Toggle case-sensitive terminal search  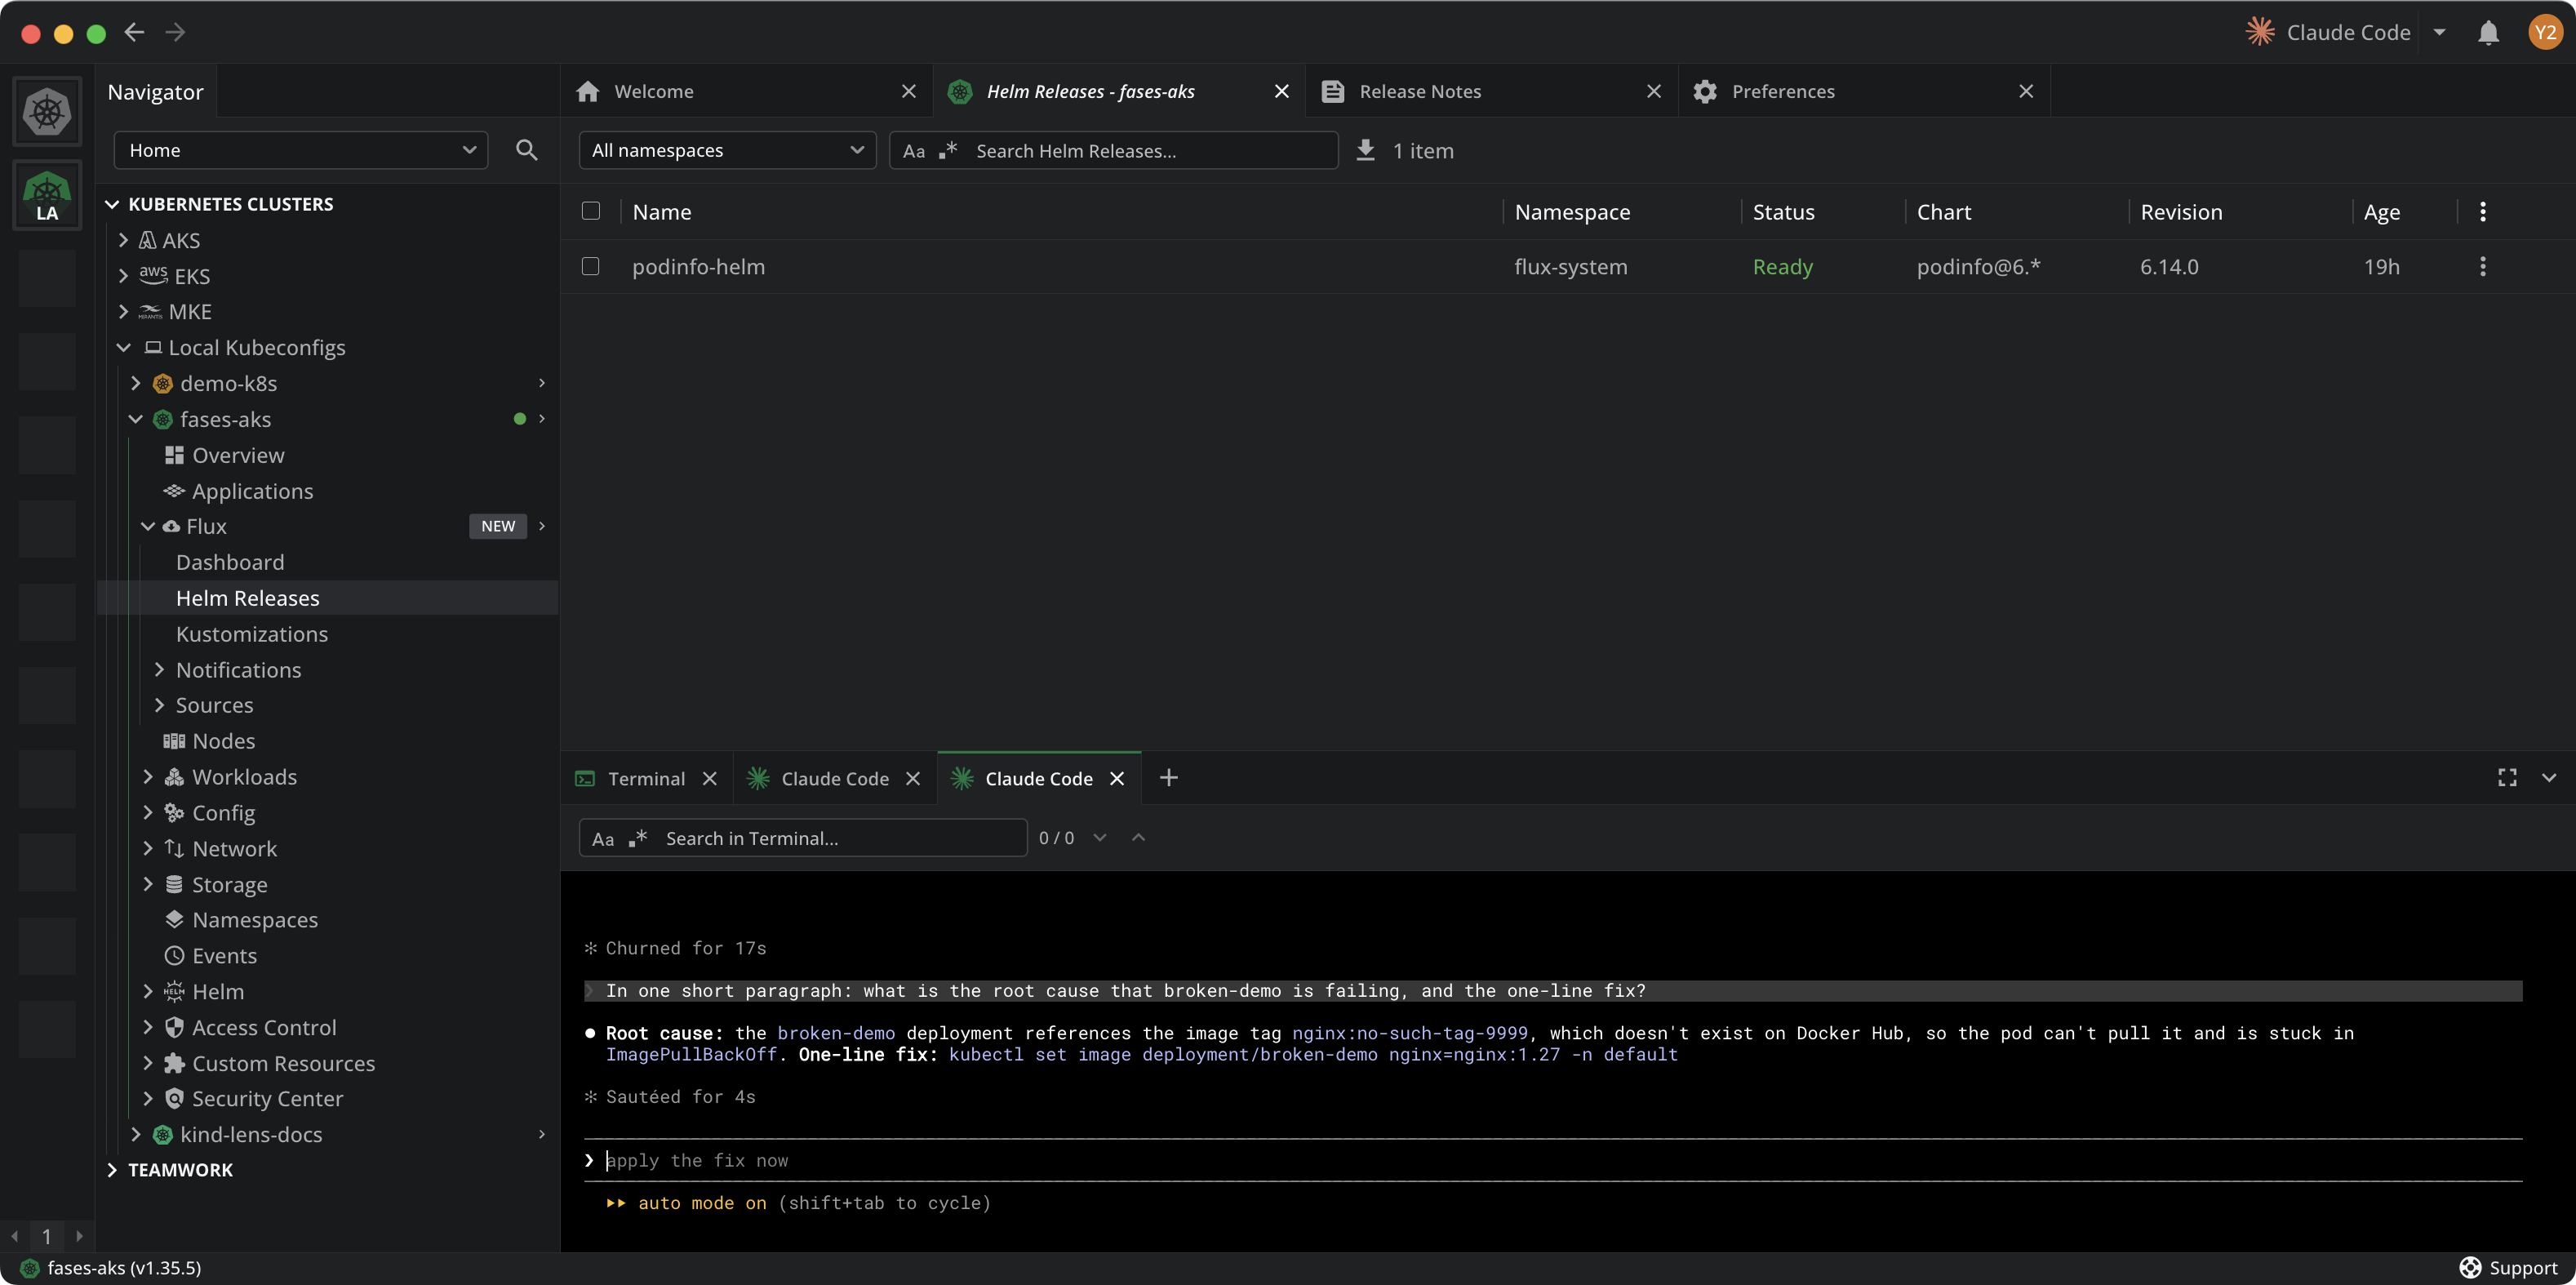[602, 838]
